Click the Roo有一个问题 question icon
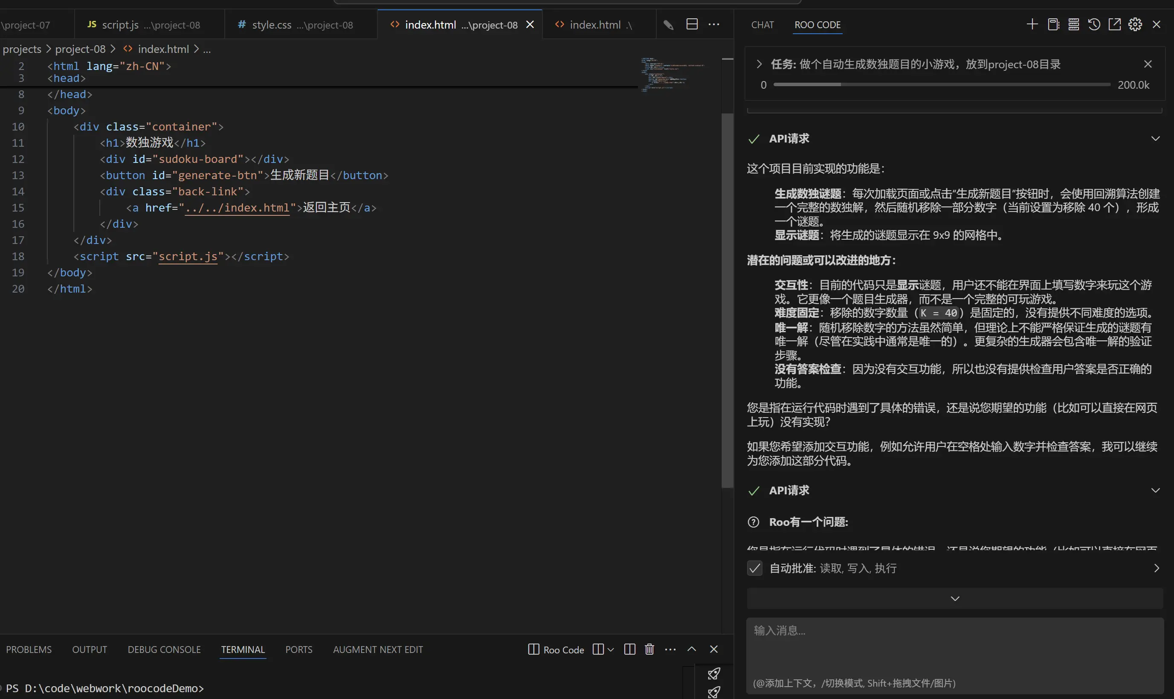 (x=754, y=522)
